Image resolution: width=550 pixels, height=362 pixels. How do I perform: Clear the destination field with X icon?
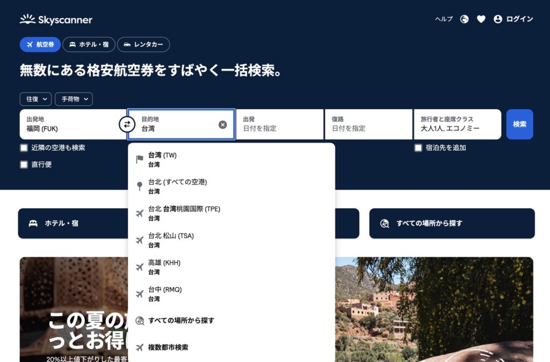[x=223, y=125]
